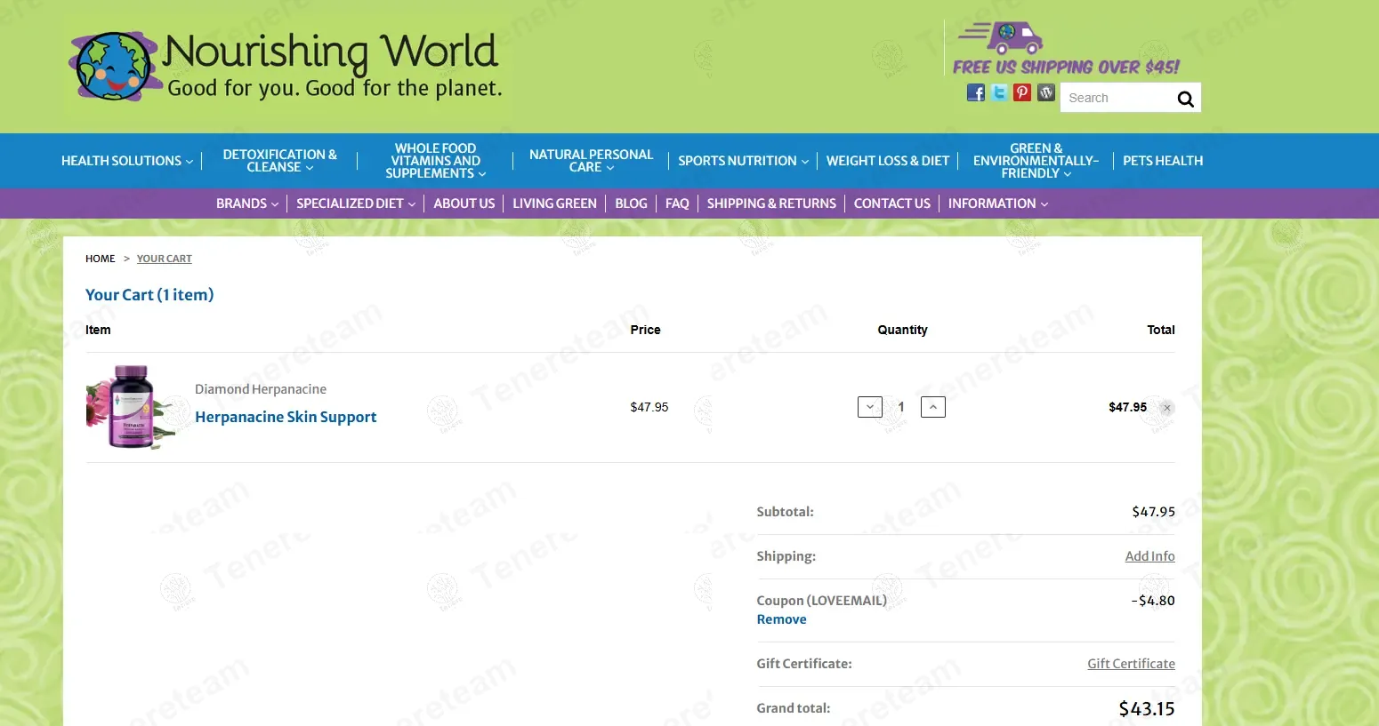Click the Grand total $43.15 amount
Image resolution: width=1379 pixels, height=726 pixels.
click(x=1146, y=708)
